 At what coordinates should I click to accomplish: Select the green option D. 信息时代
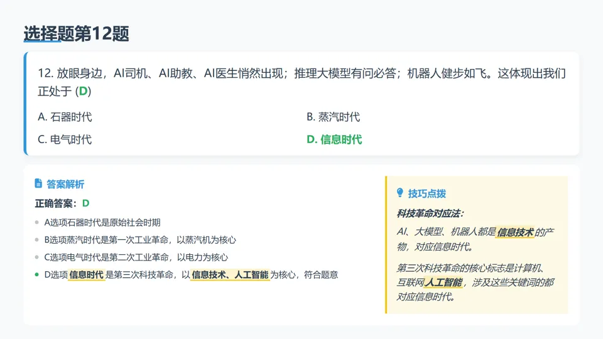(334, 139)
